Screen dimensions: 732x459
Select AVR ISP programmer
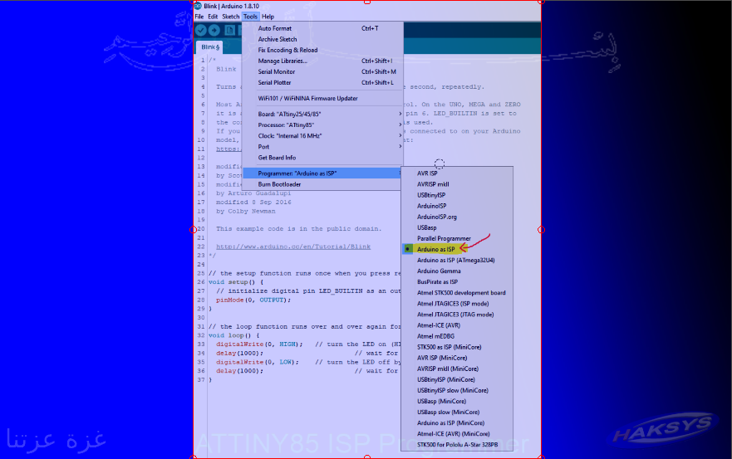coord(457,173)
